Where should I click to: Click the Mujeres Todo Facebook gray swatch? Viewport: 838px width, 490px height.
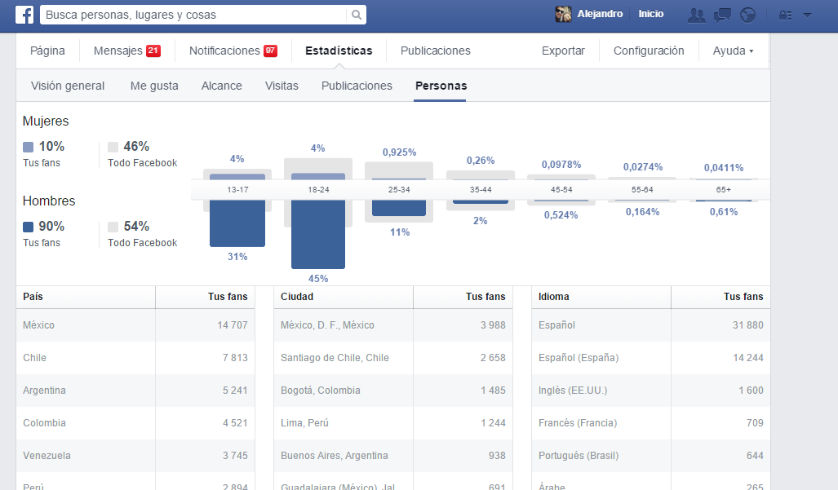coord(113,147)
